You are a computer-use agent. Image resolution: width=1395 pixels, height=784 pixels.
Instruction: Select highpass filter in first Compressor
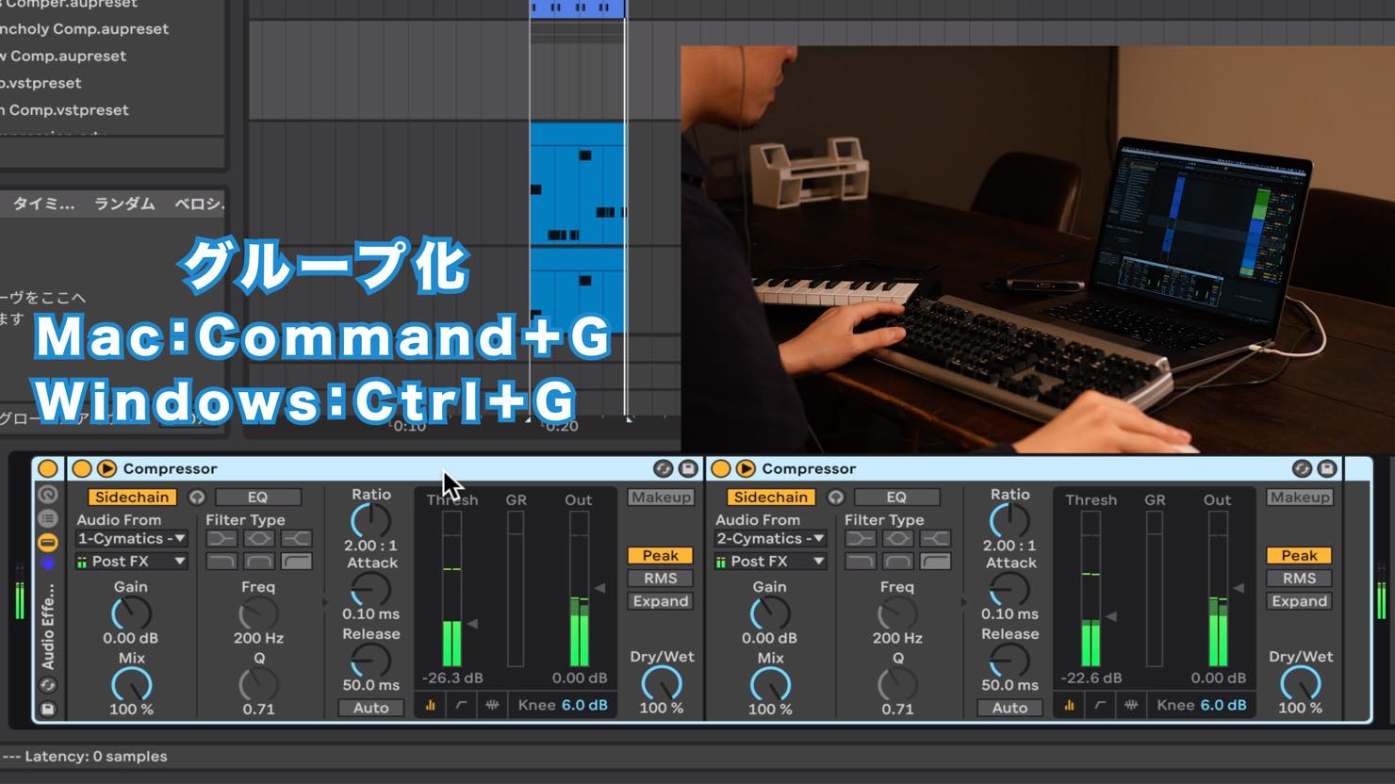pos(297,561)
